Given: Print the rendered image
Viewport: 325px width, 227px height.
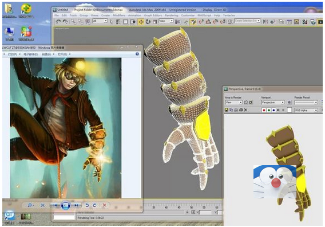Looking at the screenshot, I should pyautogui.click(x=241, y=110).
